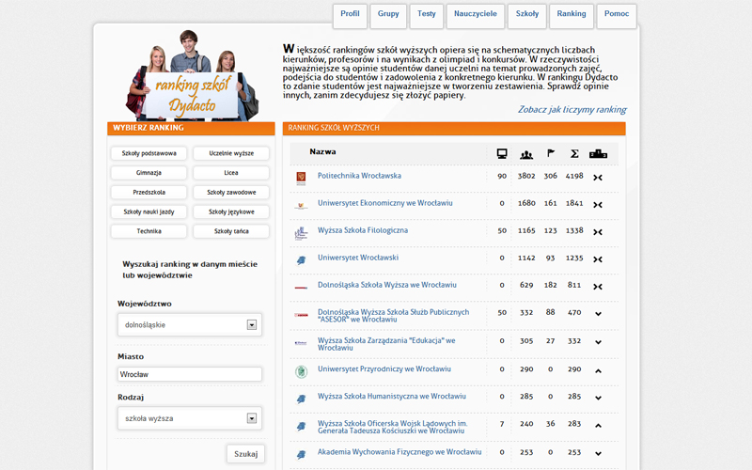
Task: Open Uniwersytet Wrocławski link
Action: click(x=358, y=258)
